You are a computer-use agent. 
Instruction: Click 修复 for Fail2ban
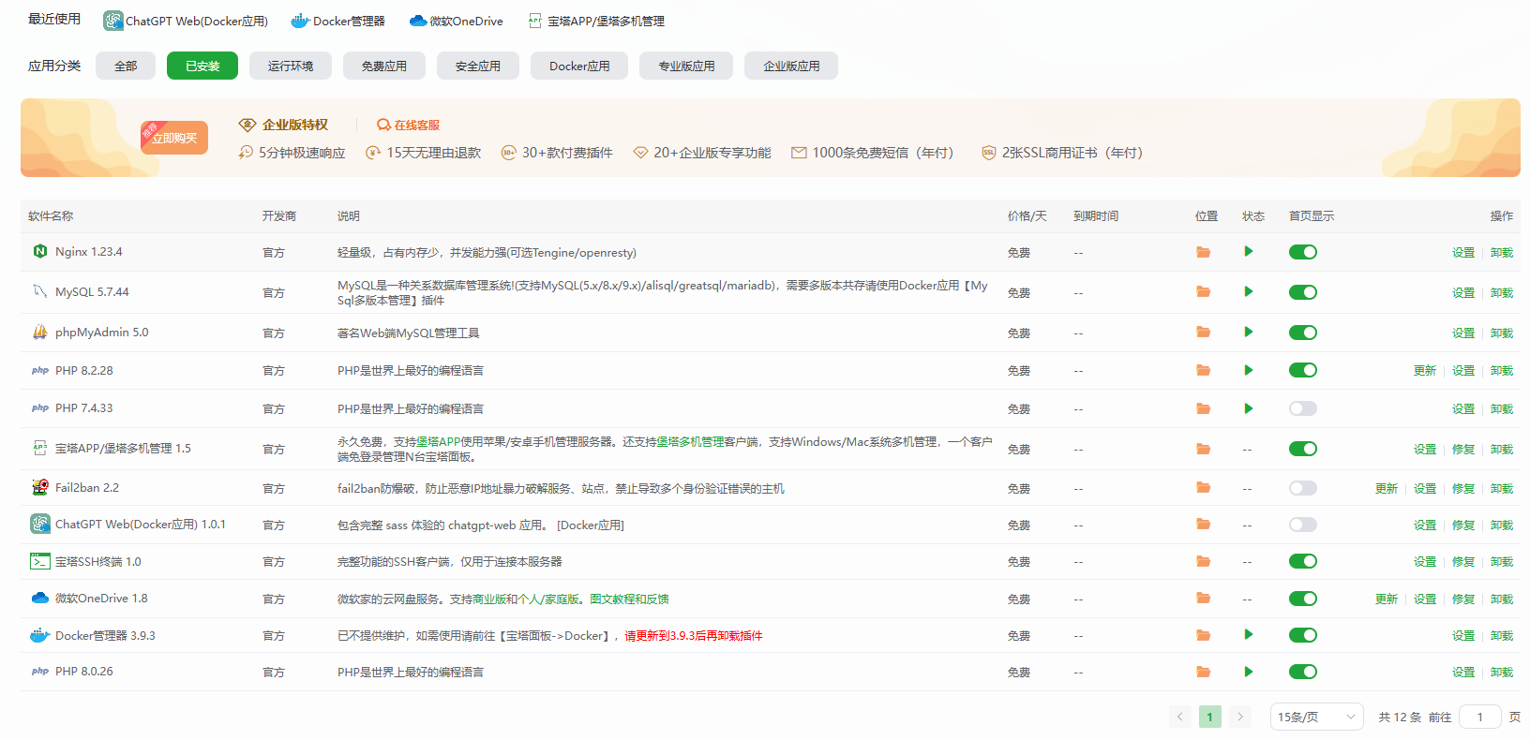pos(1463,489)
